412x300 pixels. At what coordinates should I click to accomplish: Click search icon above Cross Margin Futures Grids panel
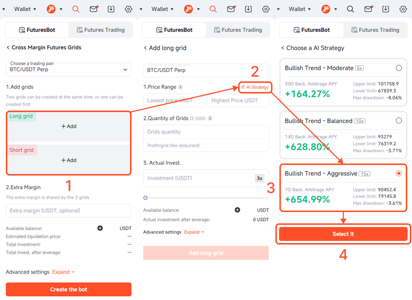pyautogui.click(x=76, y=9)
